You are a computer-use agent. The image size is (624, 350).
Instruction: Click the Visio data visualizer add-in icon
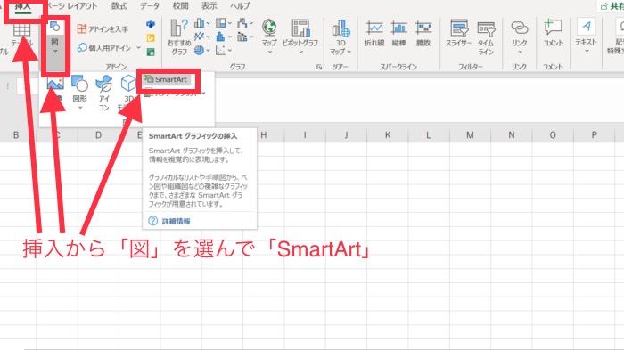[x=151, y=24]
